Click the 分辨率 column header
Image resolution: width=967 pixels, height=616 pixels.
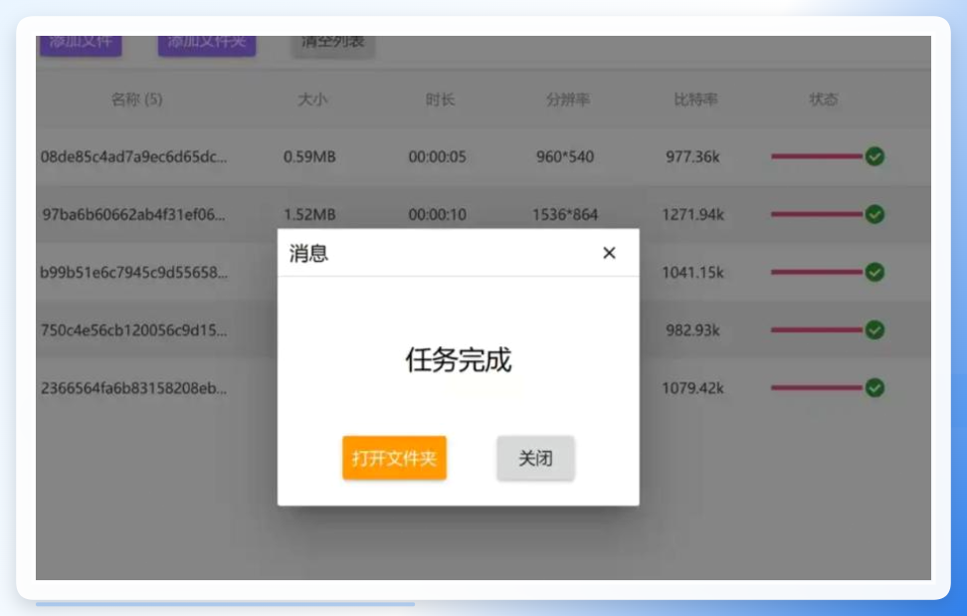click(x=568, y=100)
